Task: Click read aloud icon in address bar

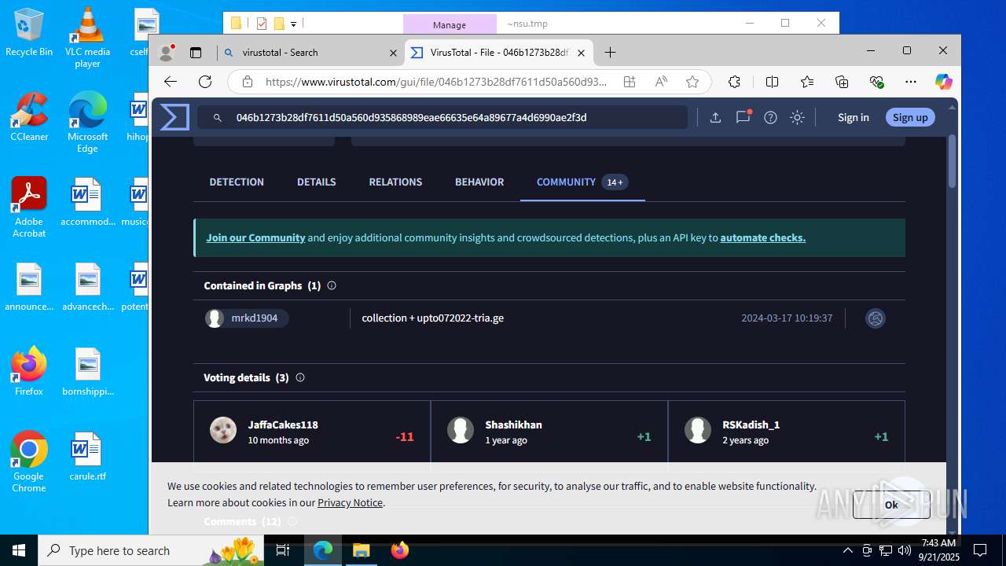Action: click(661, 82)
